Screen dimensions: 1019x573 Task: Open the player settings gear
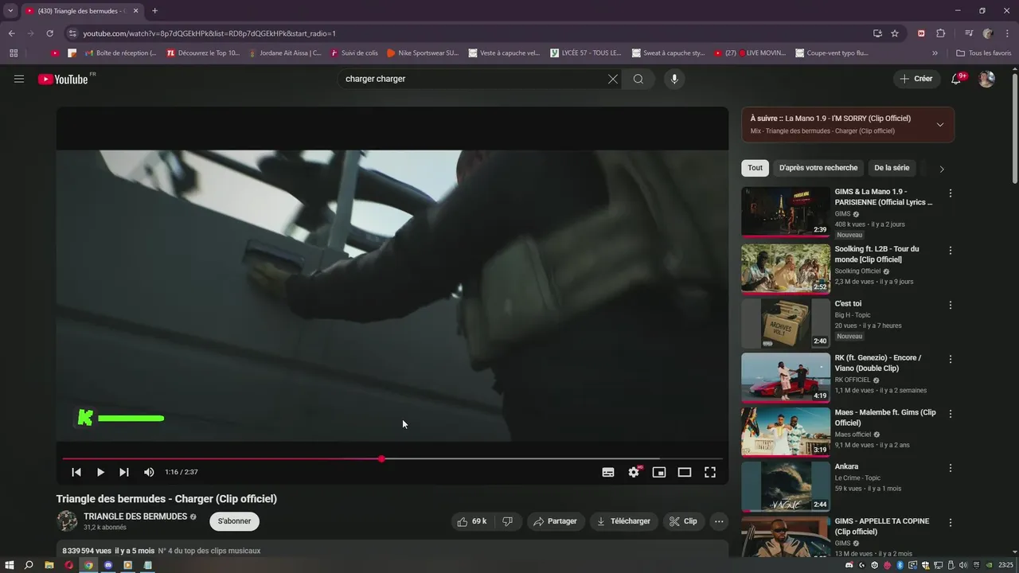tap(634, 472)
